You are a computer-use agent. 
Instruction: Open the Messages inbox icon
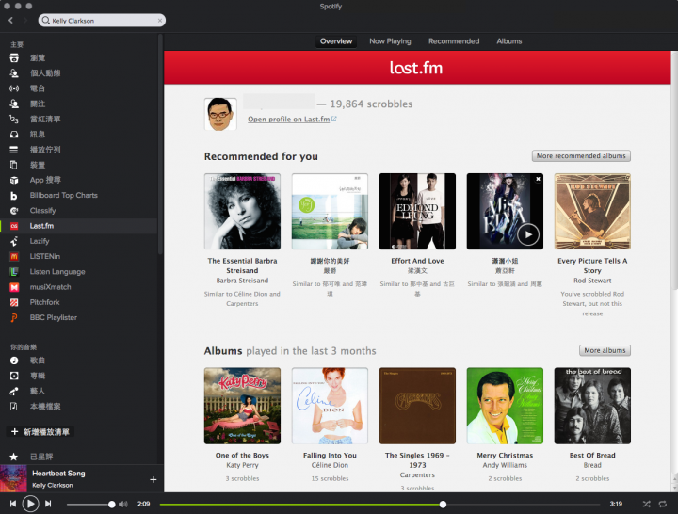pyautogui.click(x=14, y=135)
